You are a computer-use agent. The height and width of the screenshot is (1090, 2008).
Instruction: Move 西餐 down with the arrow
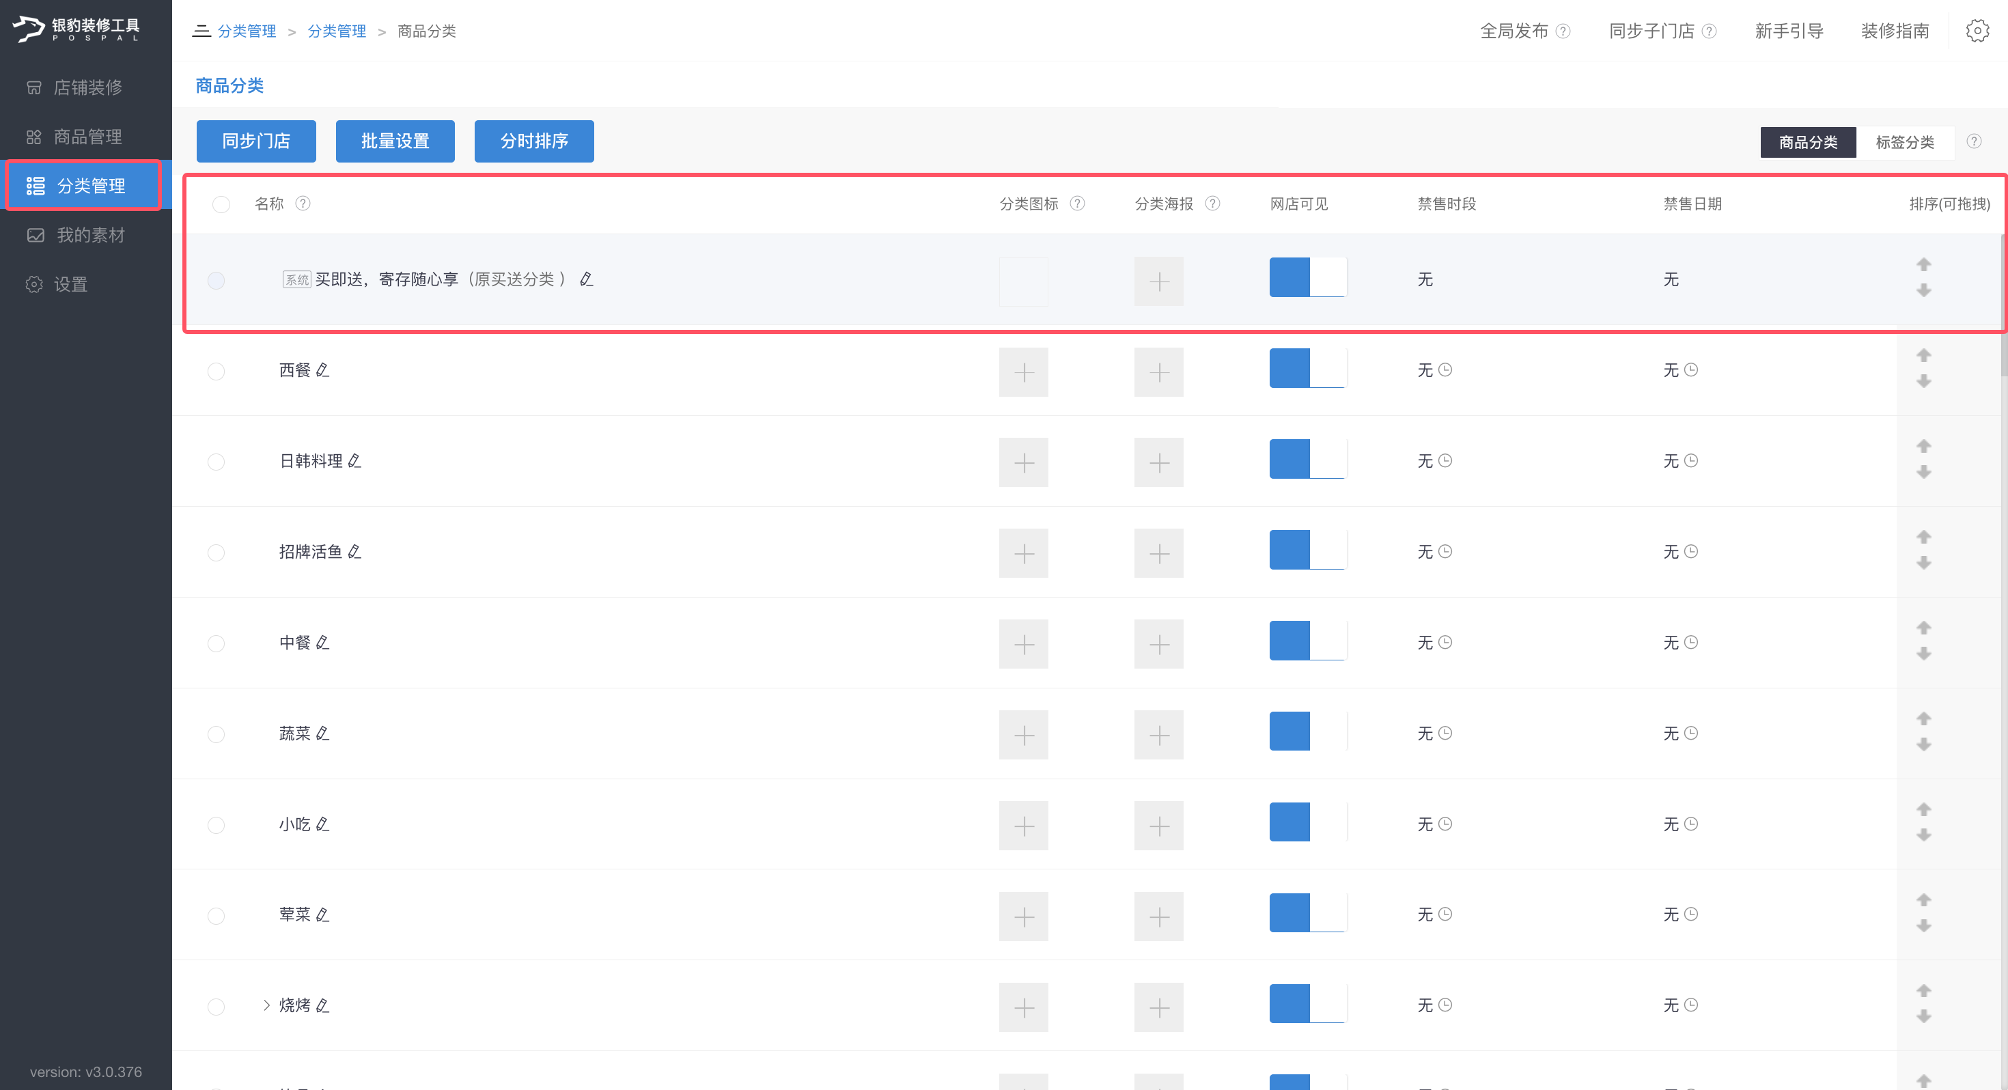click(x=1924, y=381)
